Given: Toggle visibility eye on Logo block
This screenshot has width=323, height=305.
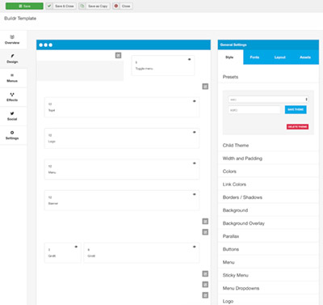Looking at the screenshot, I should pos(195,132).
